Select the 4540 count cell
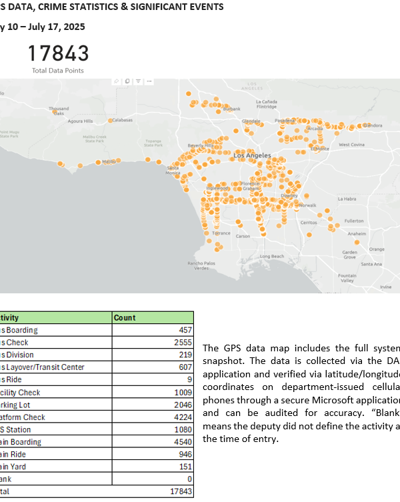Viewport: 400px width, 502px height. (181, 441)
